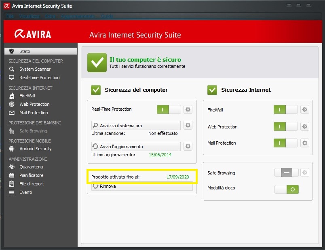Viewport: 325px width, 250px height.
Task: Click the last update date 15/06/2014
Action: (160, 155)
